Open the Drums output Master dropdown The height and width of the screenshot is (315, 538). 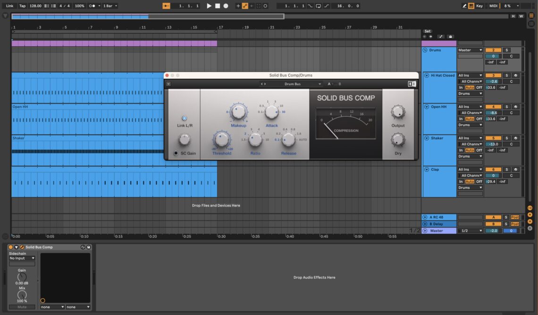[470, 50]
